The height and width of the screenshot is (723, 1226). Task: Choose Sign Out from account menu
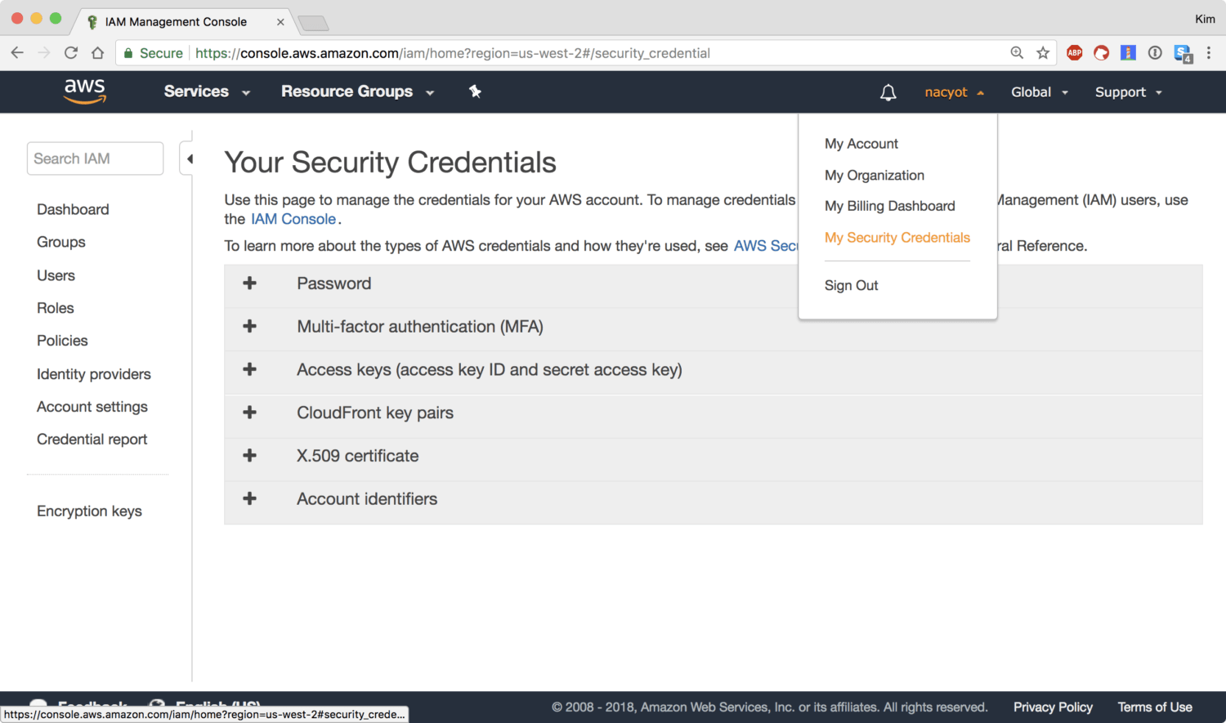tap(851, 285)
